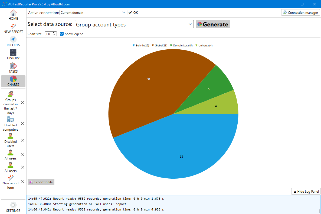Click the log entry timestamped 14:05:47.922

tap(96, 198)
